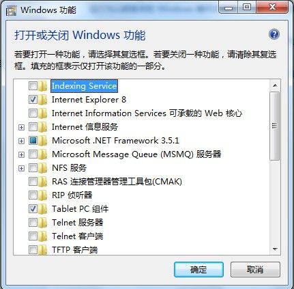Viewport: 294px width, 289px height.
Task: Check the TFTP 客户端 checkbox
Action: [x=33, y=249]
